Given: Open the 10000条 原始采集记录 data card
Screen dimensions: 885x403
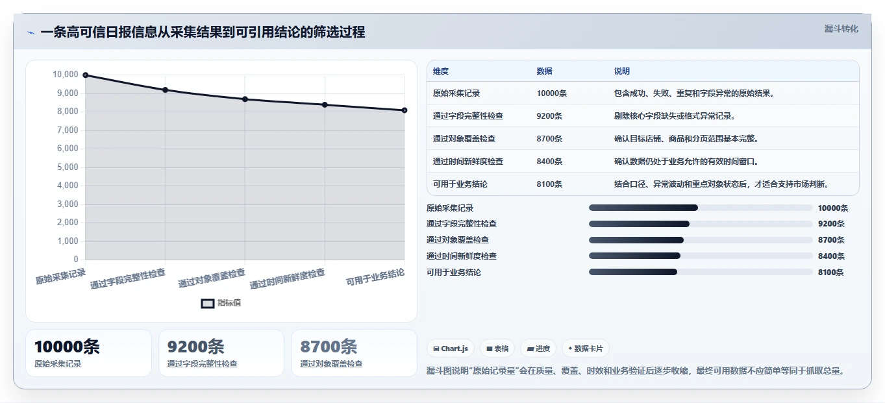Looking at the screenshot, I should (88, 353).
